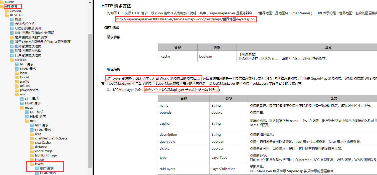Click the folder icon beside iClient

click(x=2, y=2)
